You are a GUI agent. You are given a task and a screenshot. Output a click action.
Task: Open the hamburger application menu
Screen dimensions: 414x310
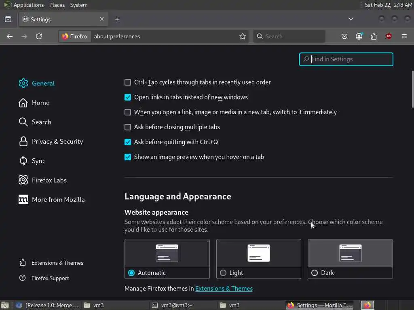(x=404, y=36)
